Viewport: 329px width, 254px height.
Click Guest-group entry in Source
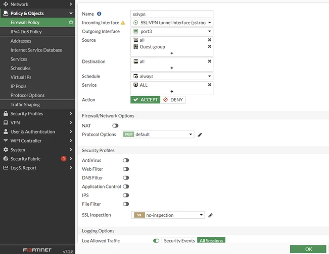(x=152, y=47)
